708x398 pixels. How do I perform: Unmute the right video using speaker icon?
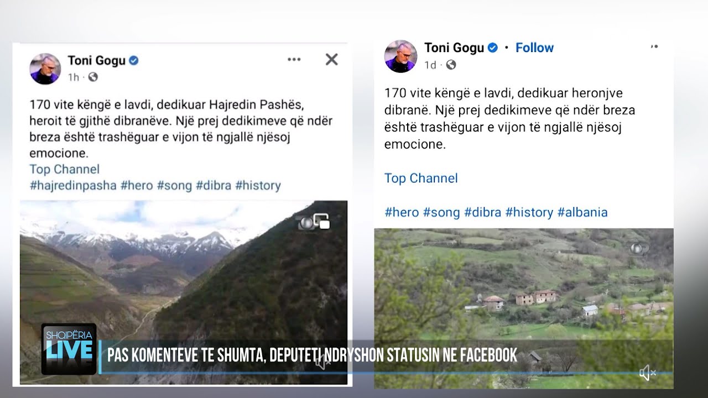click(647, 374)
